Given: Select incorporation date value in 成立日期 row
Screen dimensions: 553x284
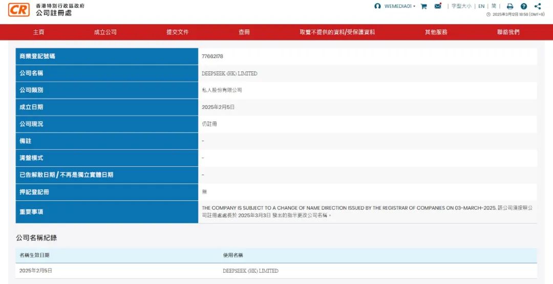Looking at the screenshot, I should click(x=218, y=107).
